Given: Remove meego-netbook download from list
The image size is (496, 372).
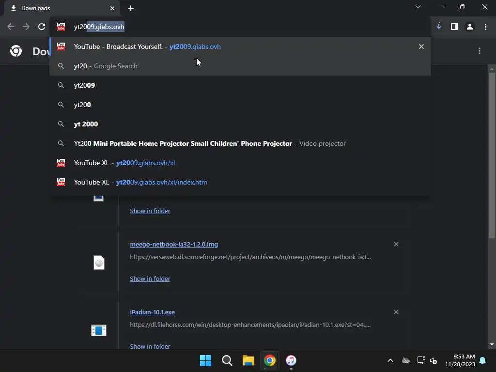Looking at the screenshot, I should 396,244.
